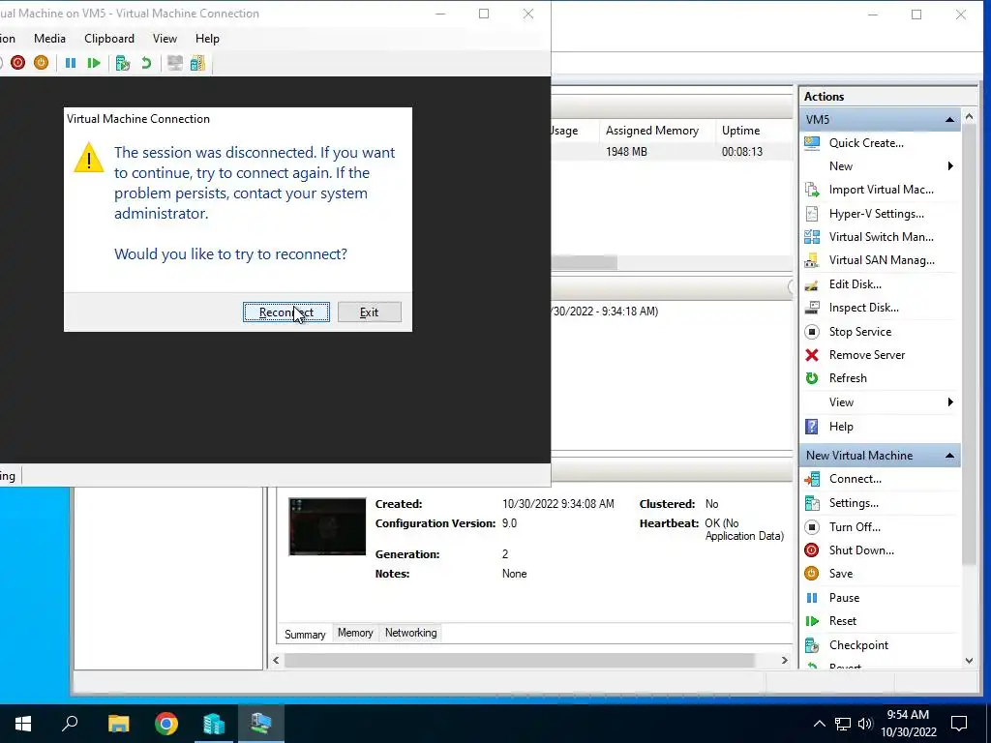This screenshot has height=743, width=991.
Task: Click the Quick Create icon in Actions
Action: point(812,143)
